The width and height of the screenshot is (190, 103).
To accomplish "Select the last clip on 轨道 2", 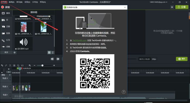I will [x=29, y=87].
